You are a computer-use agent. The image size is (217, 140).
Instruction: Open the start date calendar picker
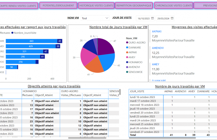click(x=153, y=18)
